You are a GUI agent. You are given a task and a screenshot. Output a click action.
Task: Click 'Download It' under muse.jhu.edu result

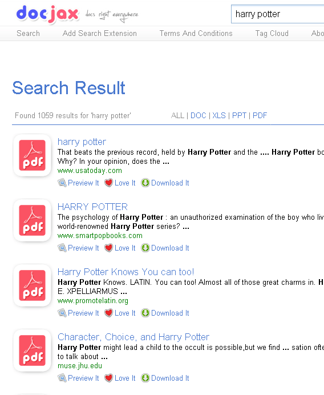pyautogui.click(x=170, y=378)
